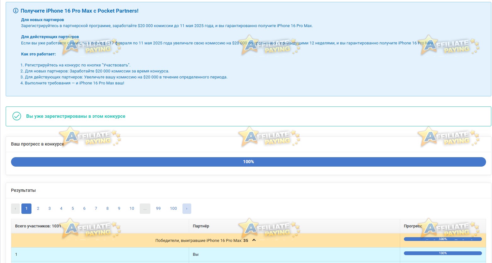Click the 'Ваш прогресс в конкурсе' panel title
This screenshot has width=492, height=263.
37,144
